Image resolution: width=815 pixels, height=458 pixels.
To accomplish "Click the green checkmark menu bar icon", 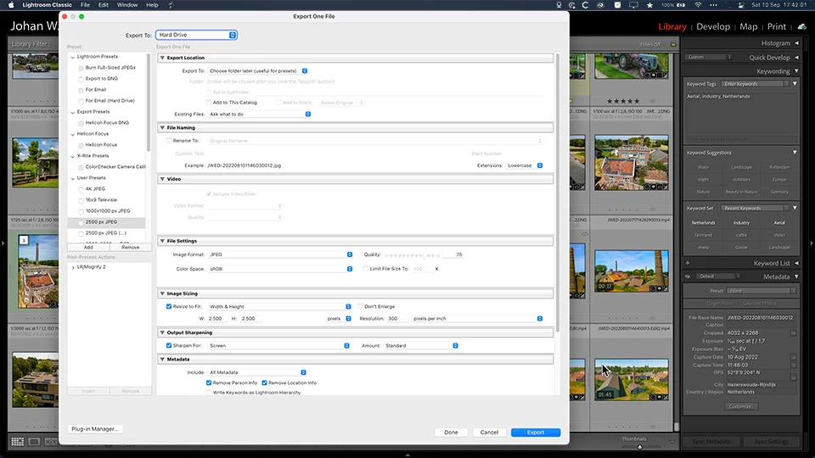I will point(617,5).
